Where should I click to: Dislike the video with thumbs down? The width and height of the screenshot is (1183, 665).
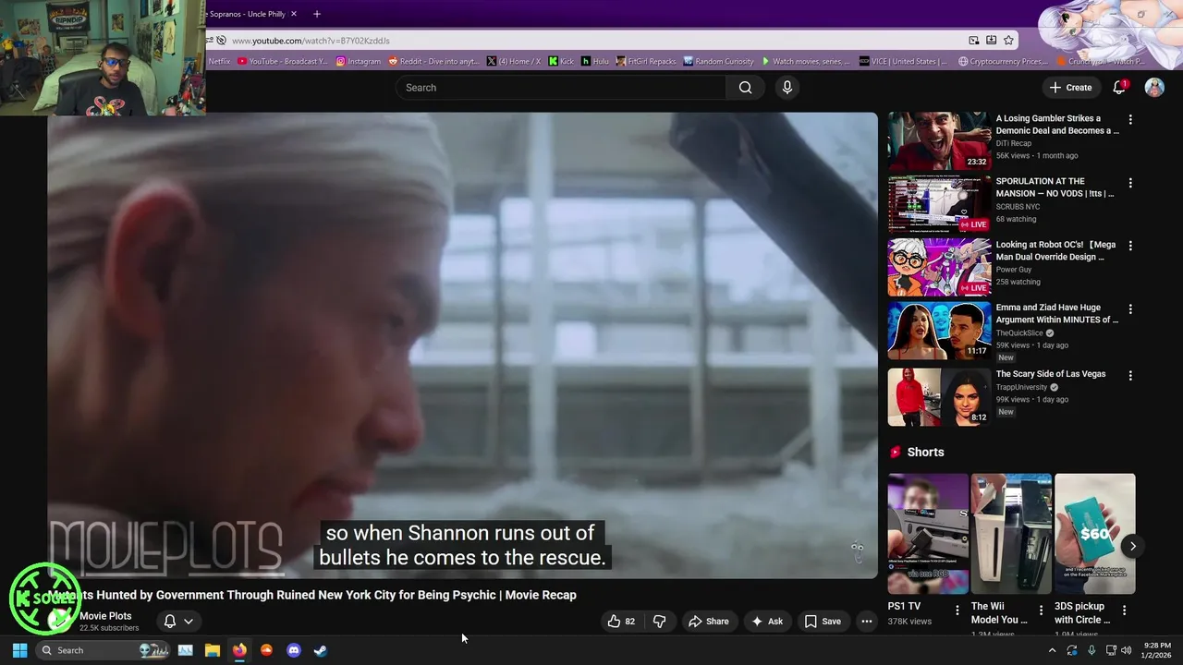[659, 622]
